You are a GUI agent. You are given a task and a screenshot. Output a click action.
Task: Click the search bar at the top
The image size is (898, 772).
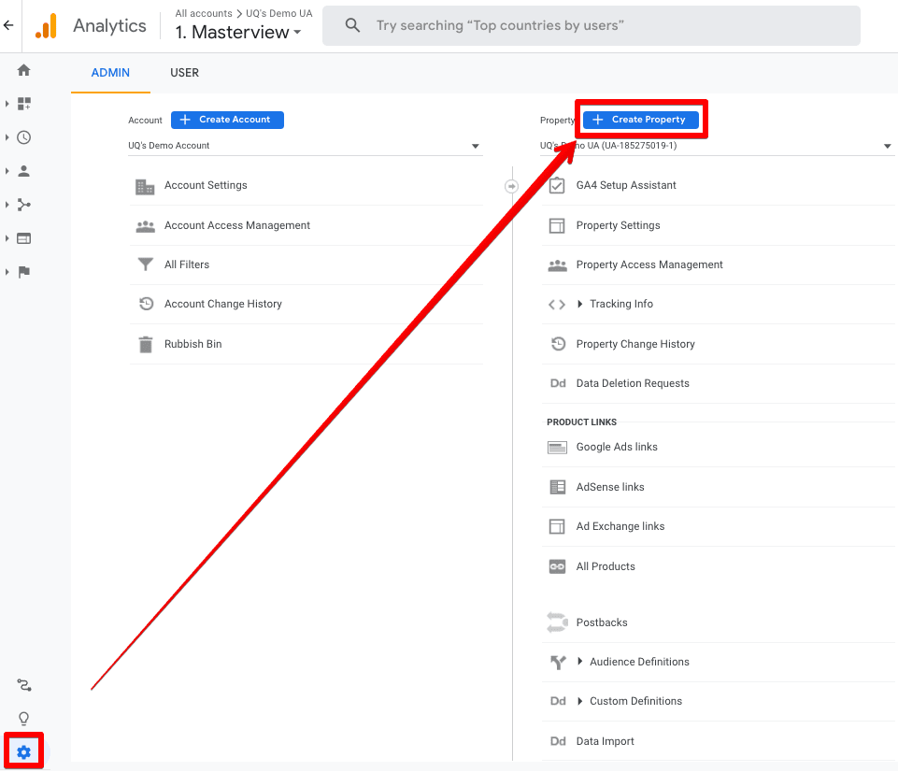[591, 25]
